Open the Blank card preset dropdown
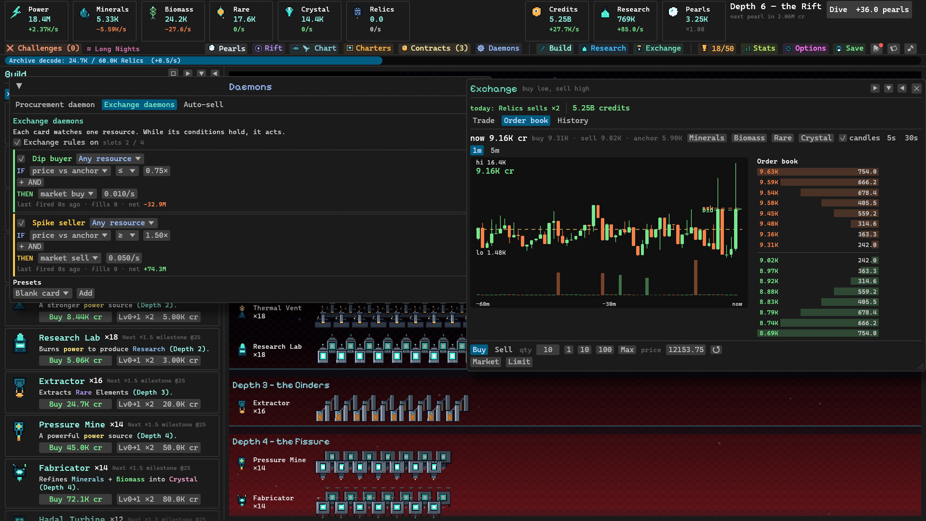This screenshot has width=926, height=521. (42, 293)
